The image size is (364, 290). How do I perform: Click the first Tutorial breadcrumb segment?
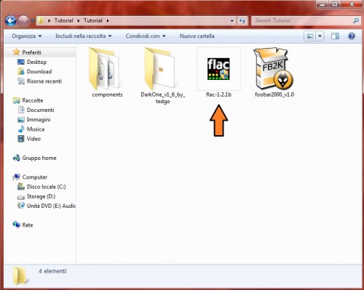coord(63,20)
